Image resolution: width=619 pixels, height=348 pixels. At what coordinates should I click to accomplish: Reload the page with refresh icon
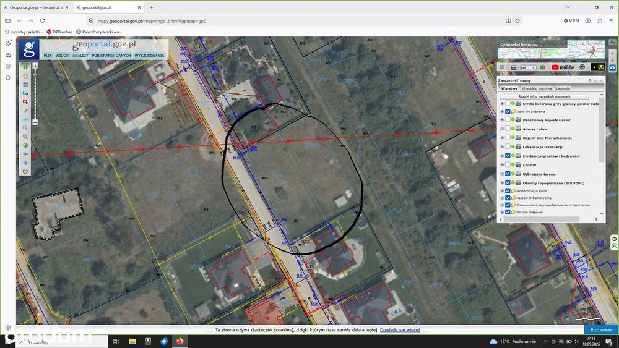pos(43,21)
